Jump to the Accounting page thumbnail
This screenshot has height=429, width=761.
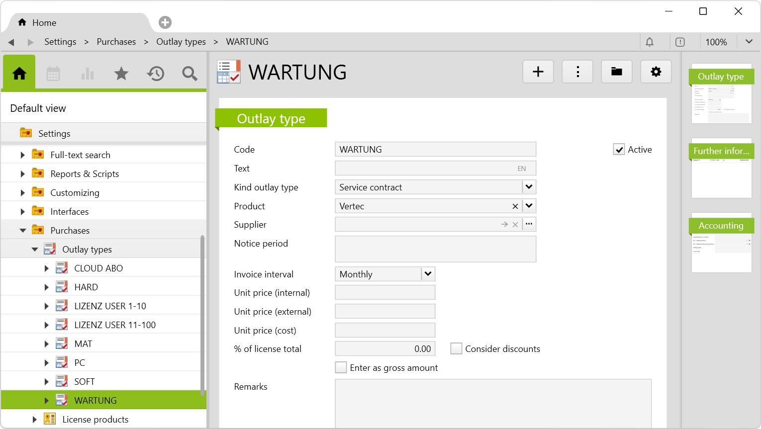coord(721,244)
